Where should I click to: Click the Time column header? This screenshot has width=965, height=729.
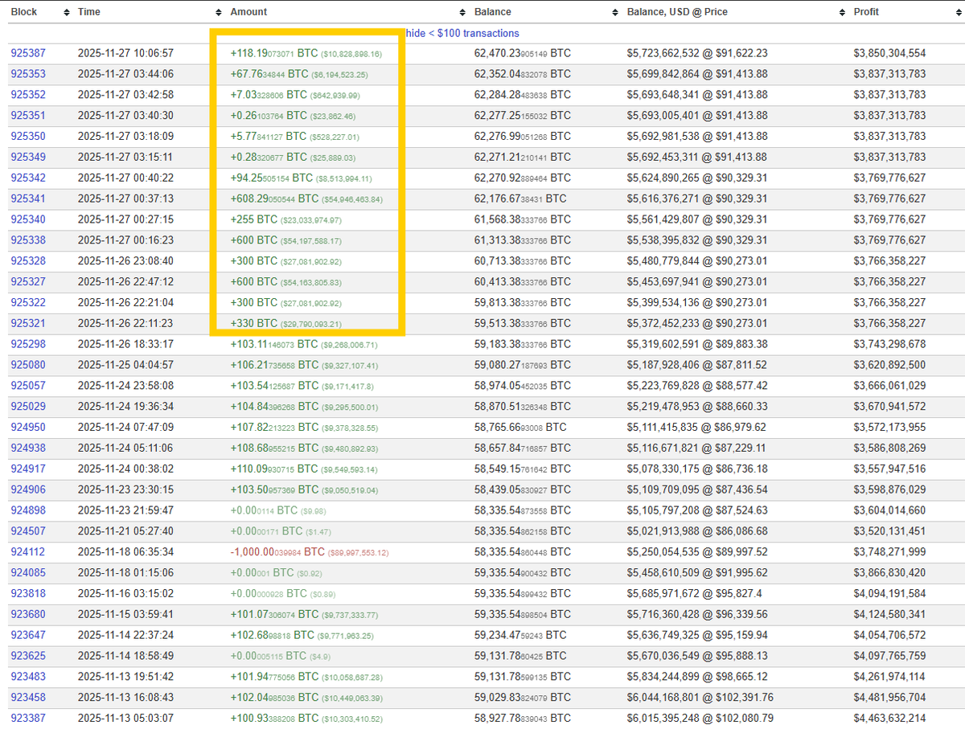(89, 12)
